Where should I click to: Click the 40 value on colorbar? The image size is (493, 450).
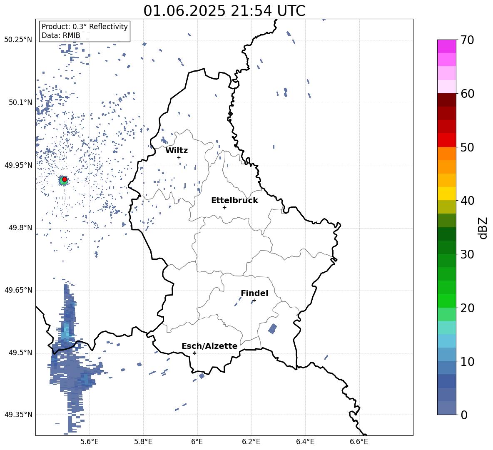pos(467,201)
